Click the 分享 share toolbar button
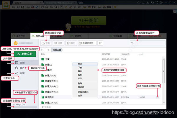Image resolution: width=177 pixels, height=118 pixels. [x=58, y=43]
